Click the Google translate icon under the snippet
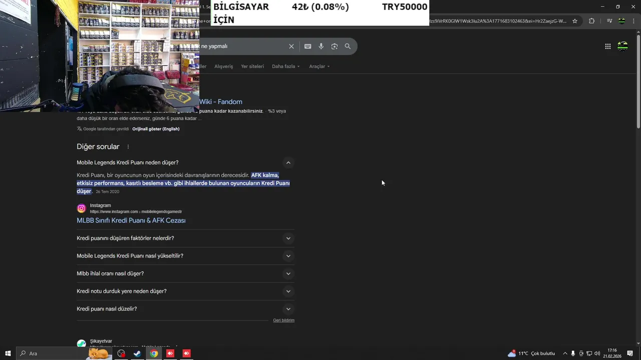Screen dimensions: 641x360 click(79, 129)
